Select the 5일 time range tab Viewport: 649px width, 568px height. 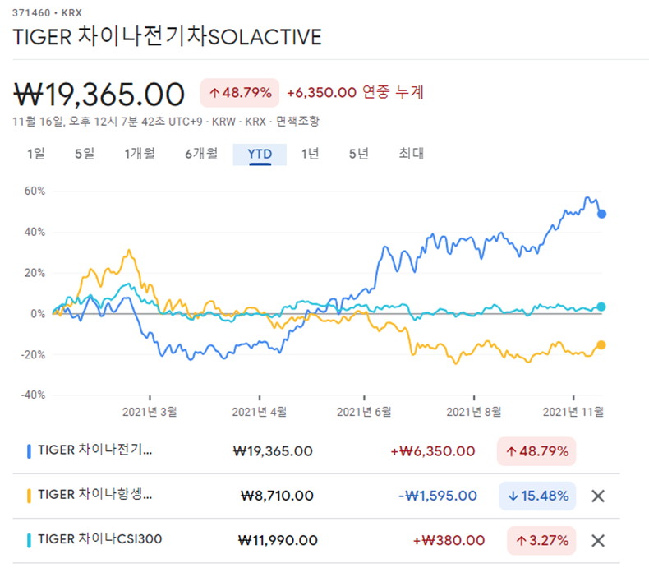85,154
